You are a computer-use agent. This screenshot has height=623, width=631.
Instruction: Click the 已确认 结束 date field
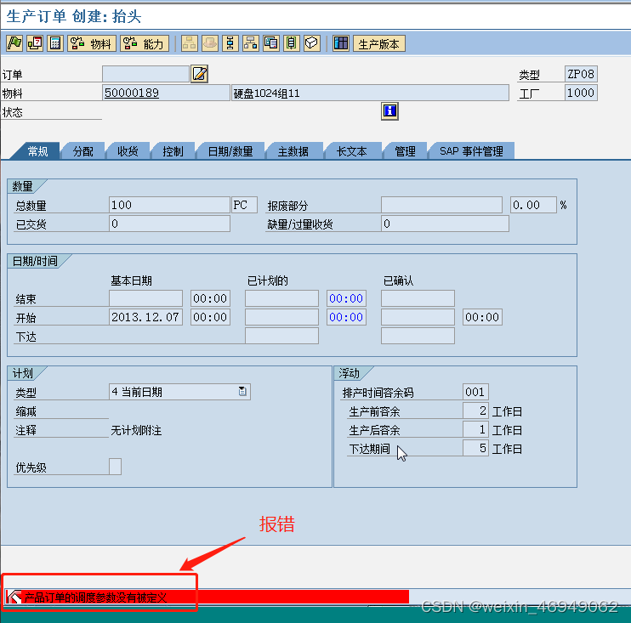(x=418, y=298)
